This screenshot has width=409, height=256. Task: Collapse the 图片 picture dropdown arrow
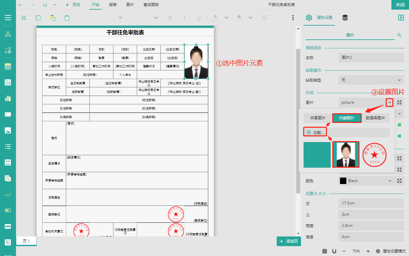tap(390, 102)
